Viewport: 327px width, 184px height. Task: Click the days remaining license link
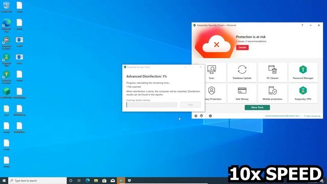312,116
